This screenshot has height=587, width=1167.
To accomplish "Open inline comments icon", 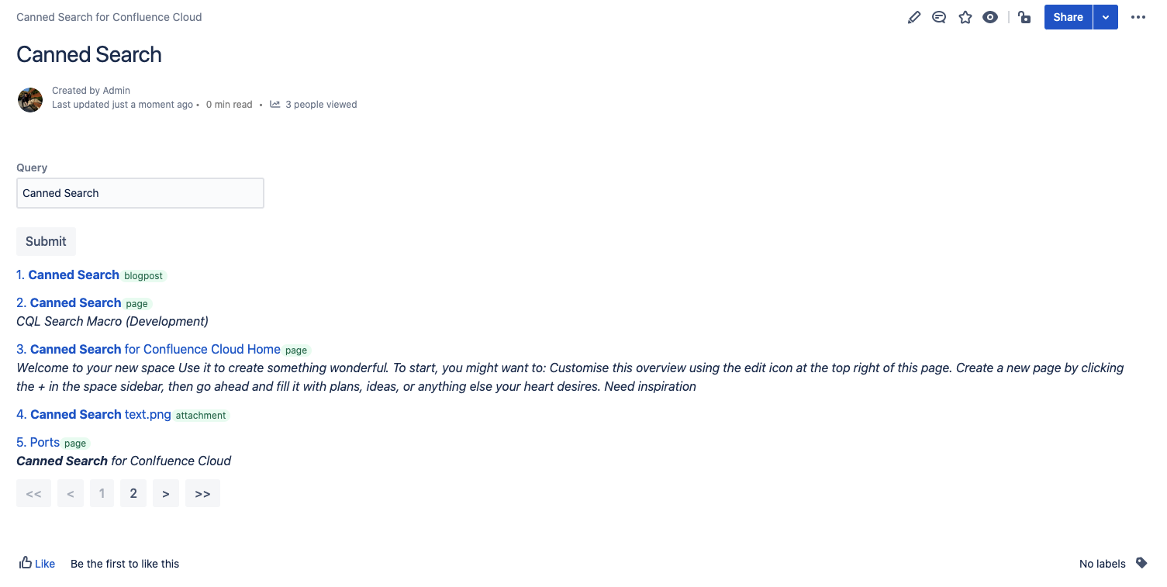I will [939, 17].
